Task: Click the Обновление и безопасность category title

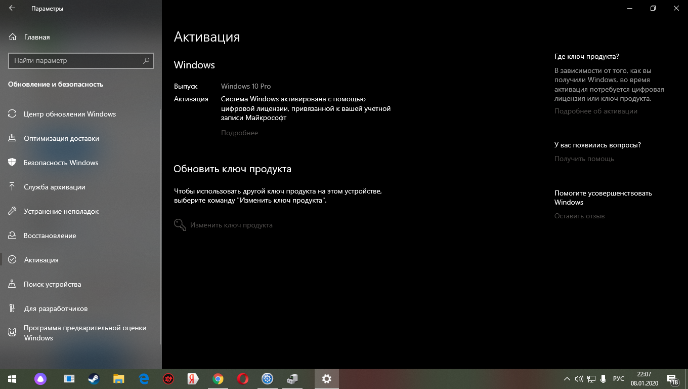Action: pos(56,85)
